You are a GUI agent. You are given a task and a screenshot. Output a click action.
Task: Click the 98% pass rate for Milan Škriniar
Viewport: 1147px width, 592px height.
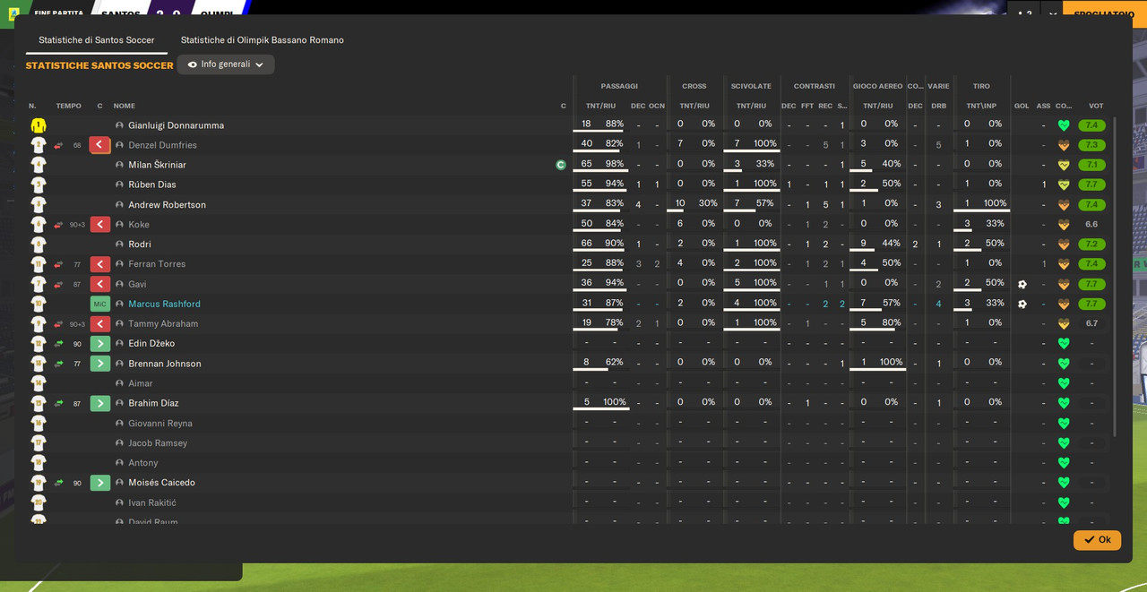(x=615, y=164)
